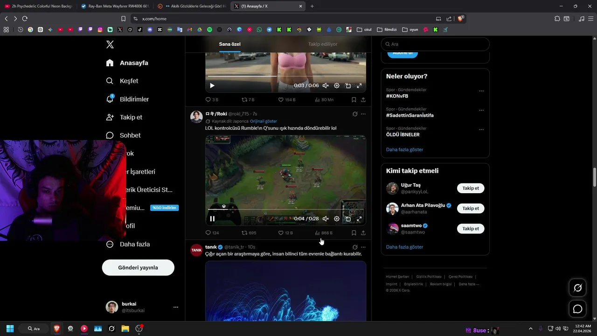Click the Ara search field
Image resolution: width=597 pixels, height=336 pixels.
(x=435, y=44)
